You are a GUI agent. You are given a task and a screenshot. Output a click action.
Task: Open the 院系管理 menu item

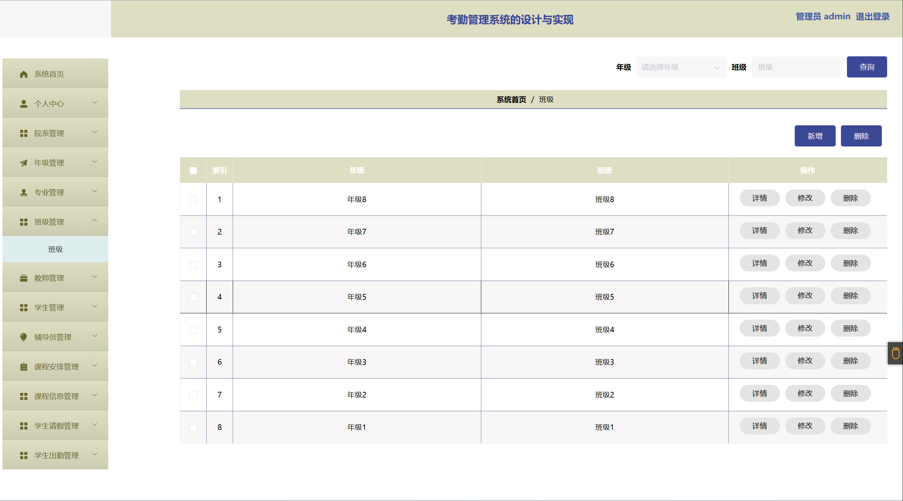(49, 133)
